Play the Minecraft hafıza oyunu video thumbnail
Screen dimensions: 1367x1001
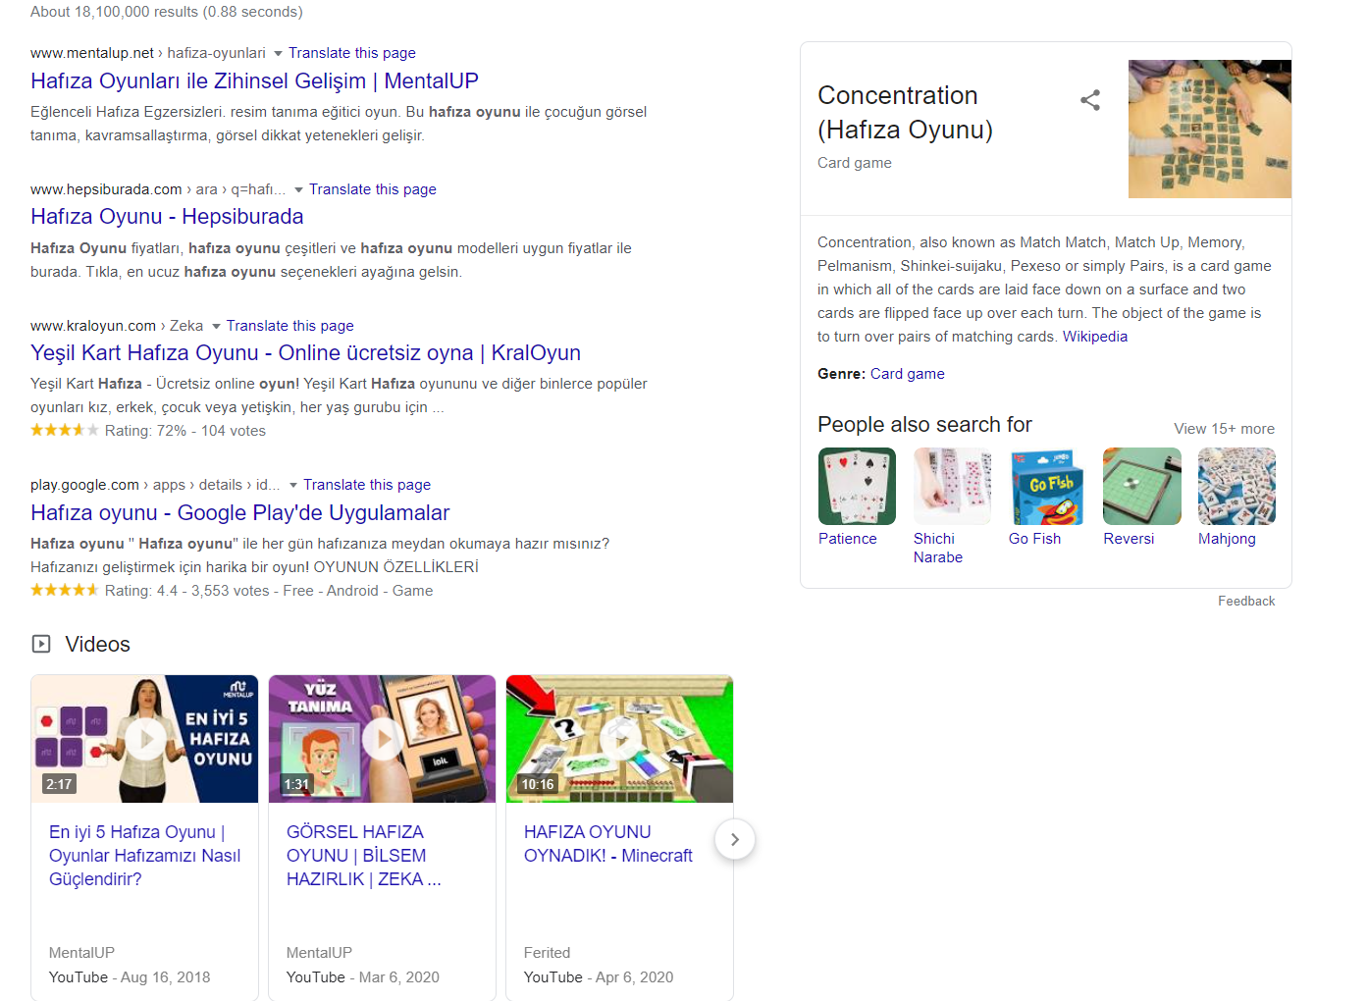pos(619,739)
